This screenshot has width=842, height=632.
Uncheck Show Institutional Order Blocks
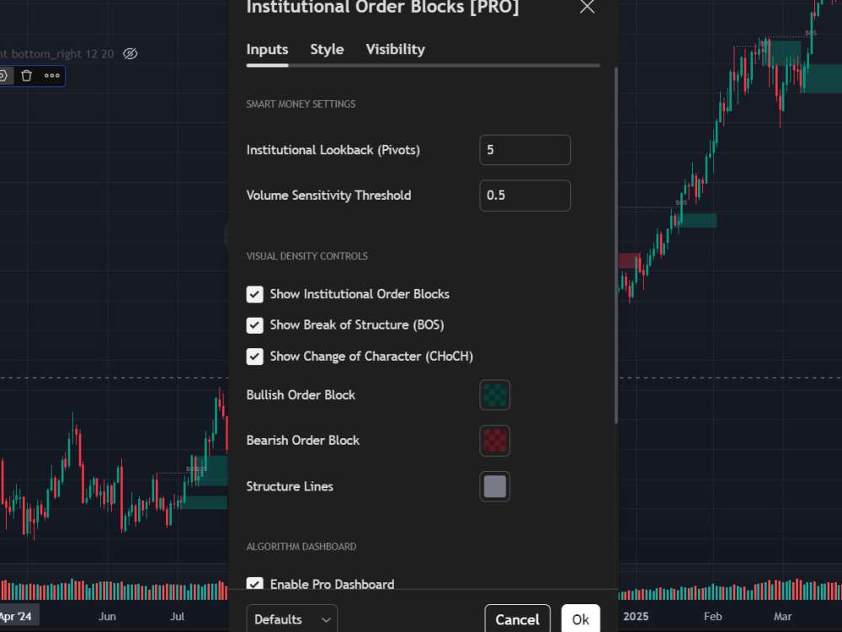(254, 294)
